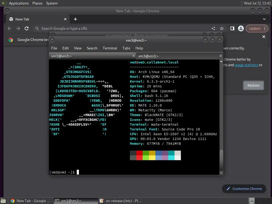Close the first terminal tab
The width and height of the screenshot is (272, 204).
click(133, 56)
